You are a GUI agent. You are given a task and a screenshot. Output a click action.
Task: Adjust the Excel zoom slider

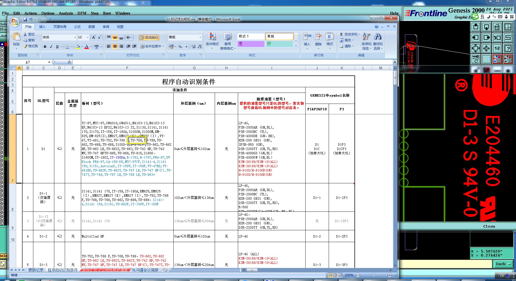tap(374, 275)
